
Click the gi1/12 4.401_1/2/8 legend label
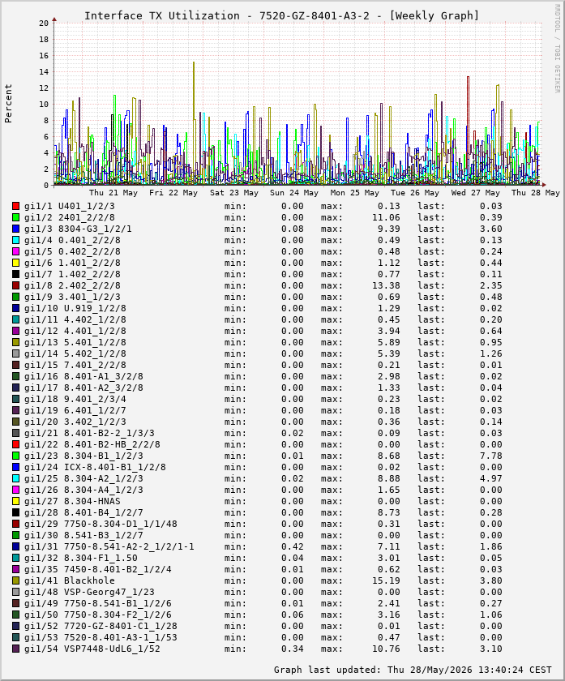click(75, 331)
